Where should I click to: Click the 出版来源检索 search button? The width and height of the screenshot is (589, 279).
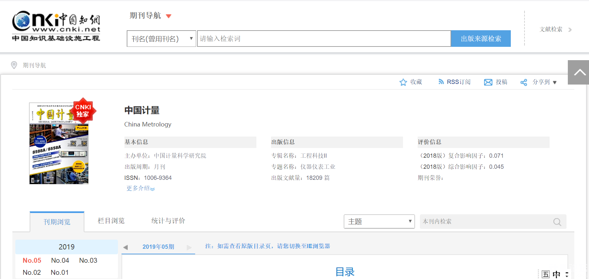[481, 39]
